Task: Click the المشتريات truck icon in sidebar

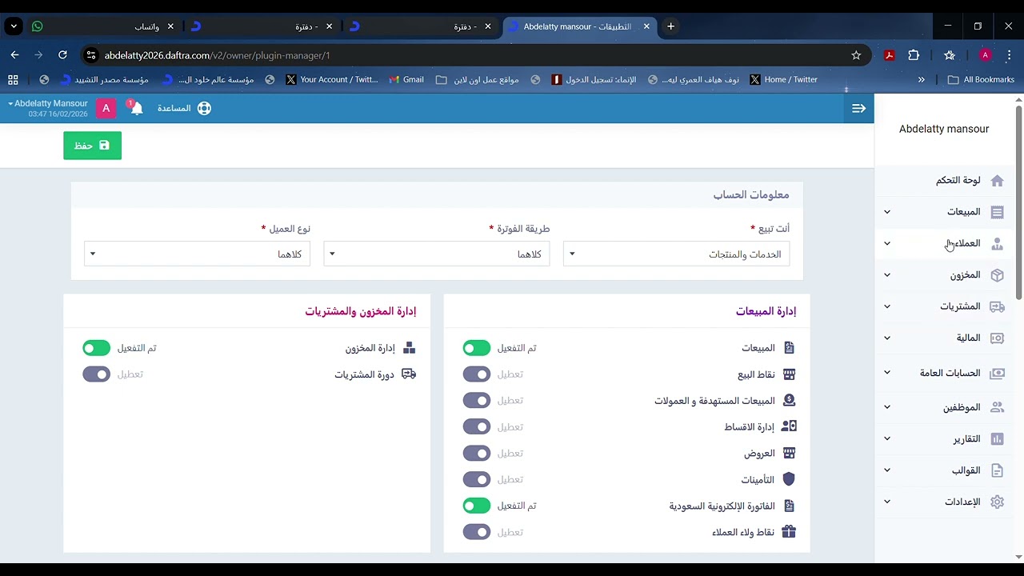Action: click(x=997, y=306)
